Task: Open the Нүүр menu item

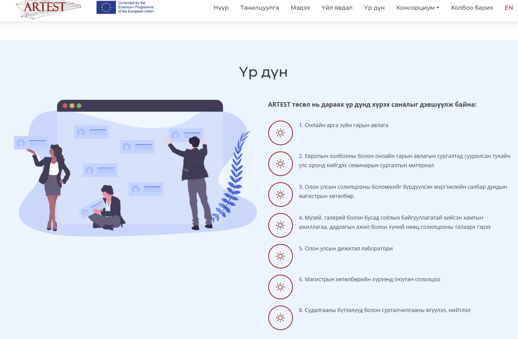Action: click(x=221, y=8)
